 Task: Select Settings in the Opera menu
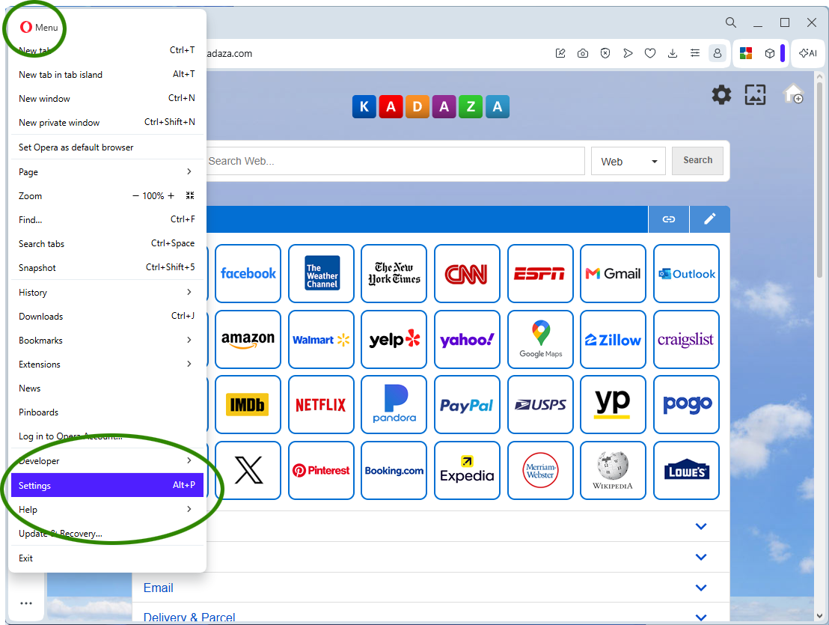107,485
